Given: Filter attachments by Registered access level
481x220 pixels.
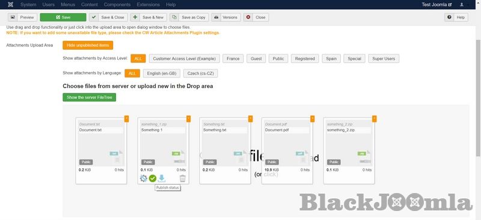Looking at the screenshot, I should tap(305, 58).
